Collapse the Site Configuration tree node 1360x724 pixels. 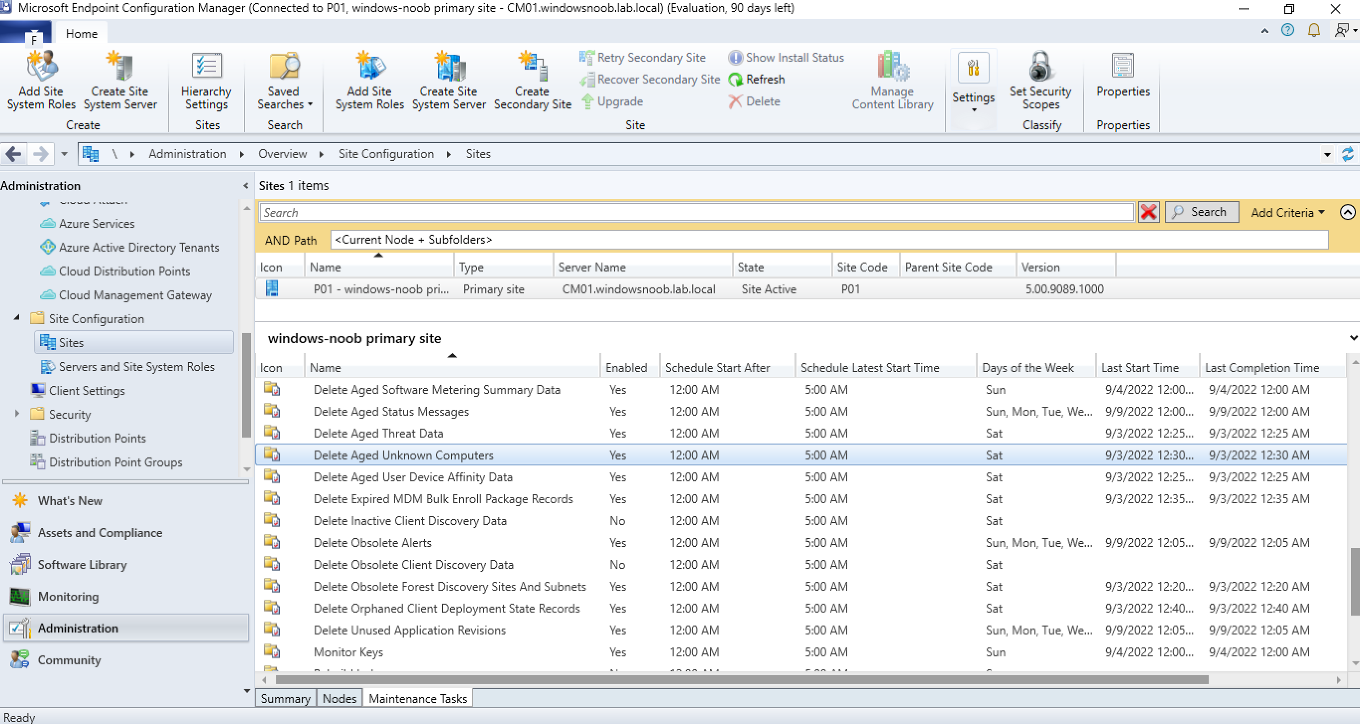[16, 318]
